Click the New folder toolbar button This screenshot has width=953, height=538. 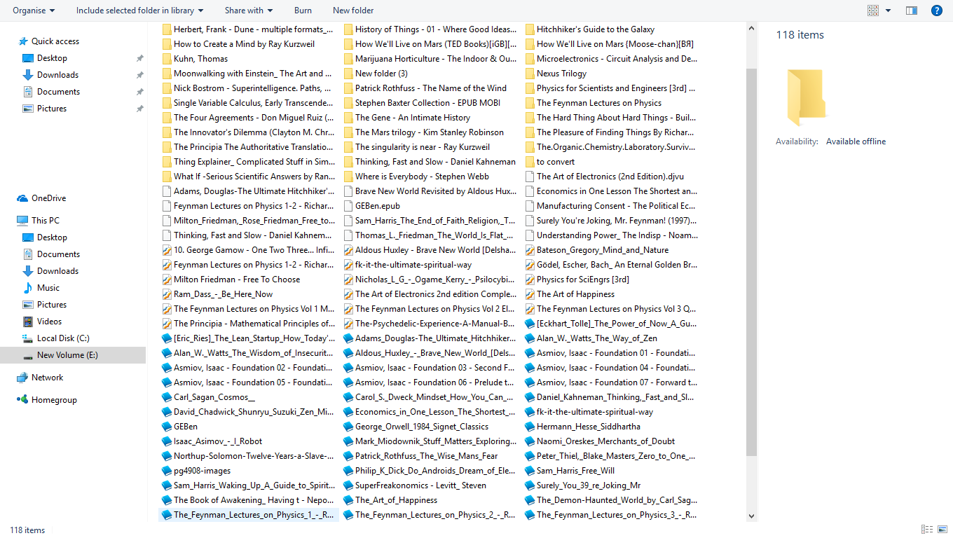pos(353,11)
